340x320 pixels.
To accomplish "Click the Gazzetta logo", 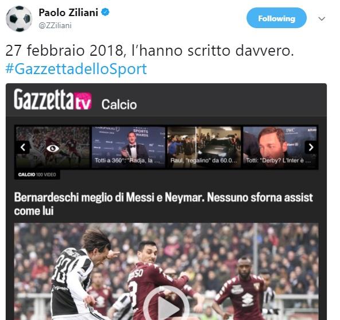I will point(44,99).
